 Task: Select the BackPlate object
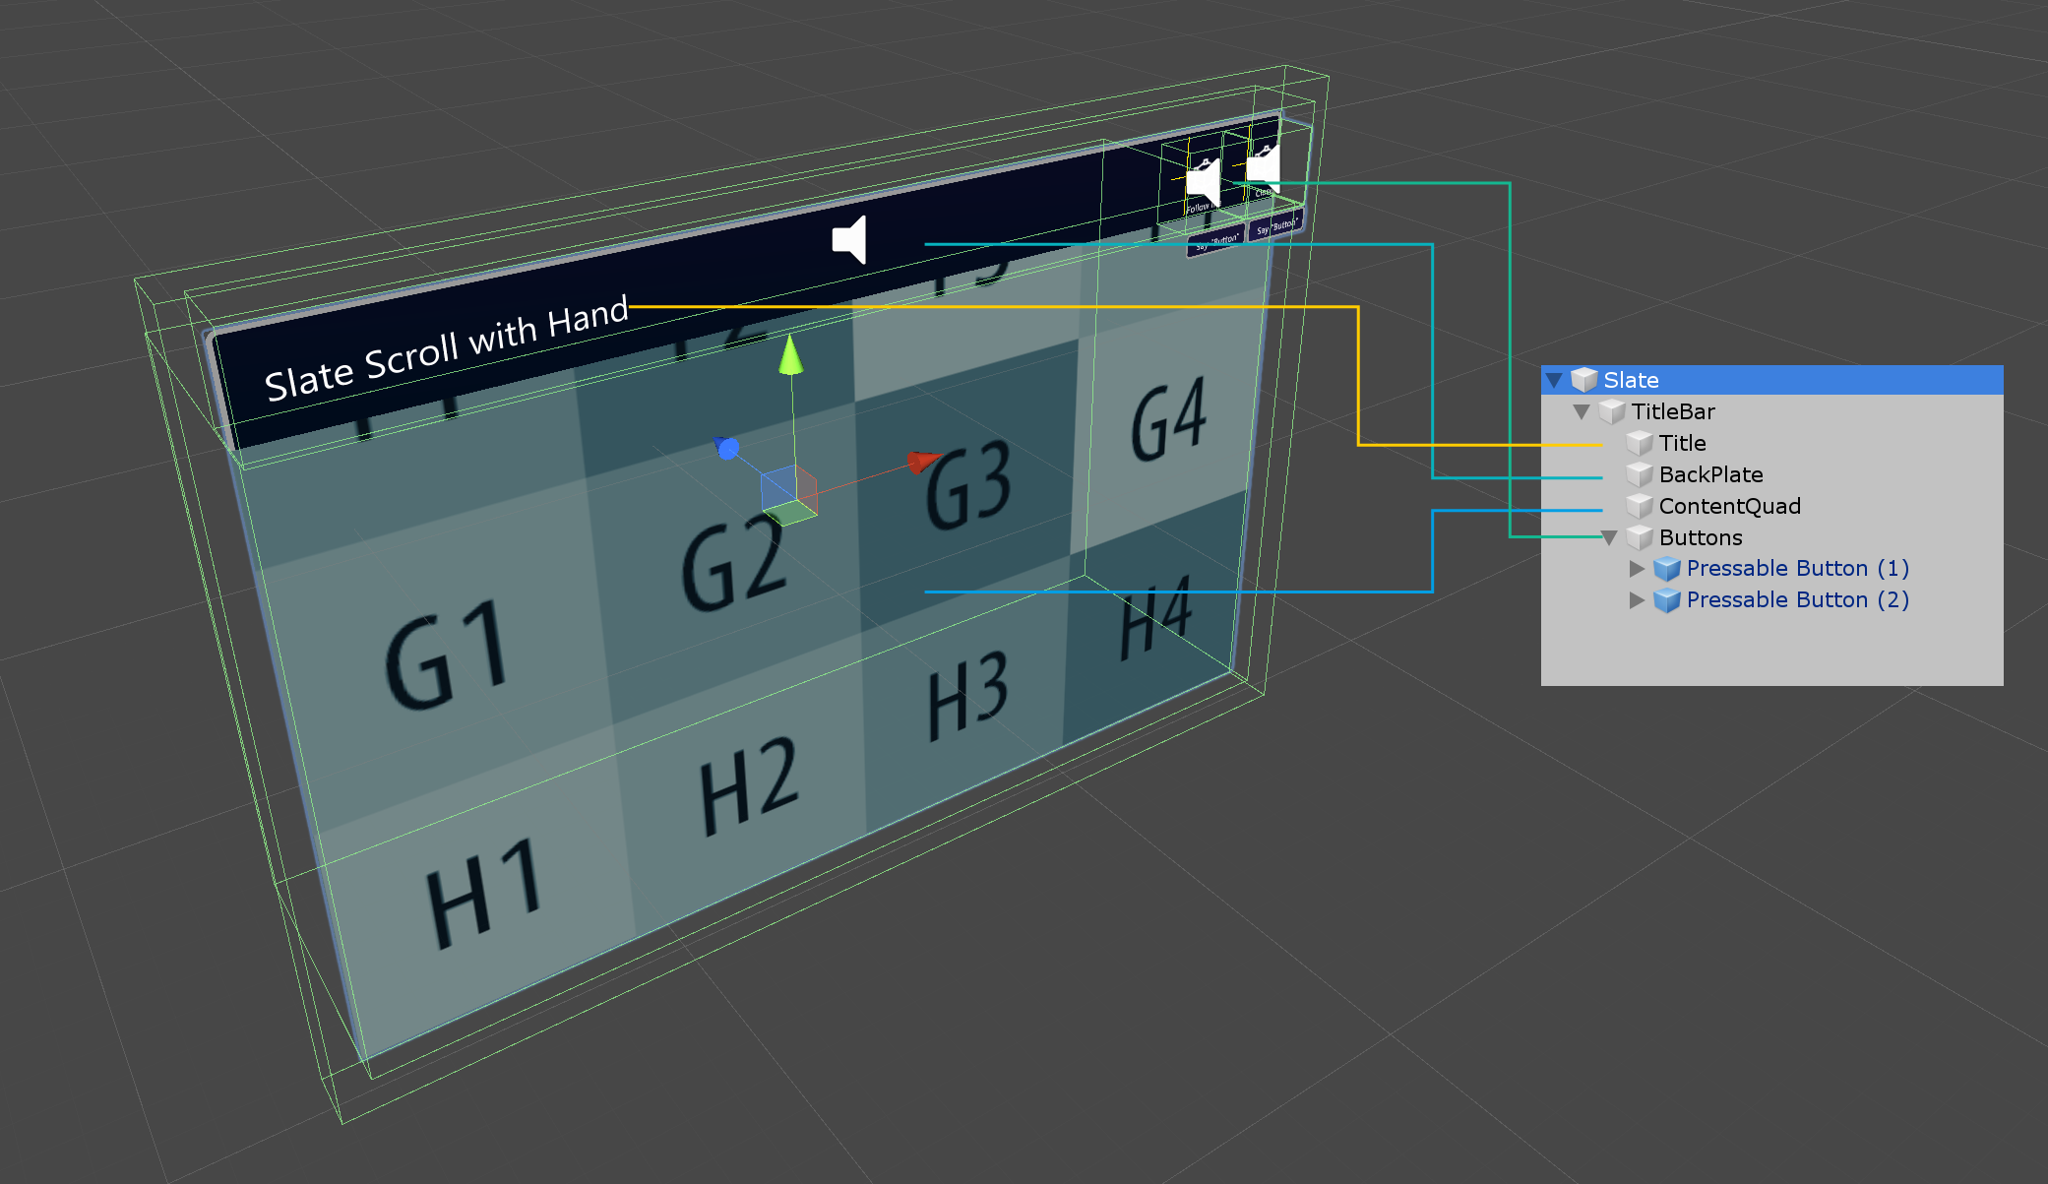coord(1710,474)
